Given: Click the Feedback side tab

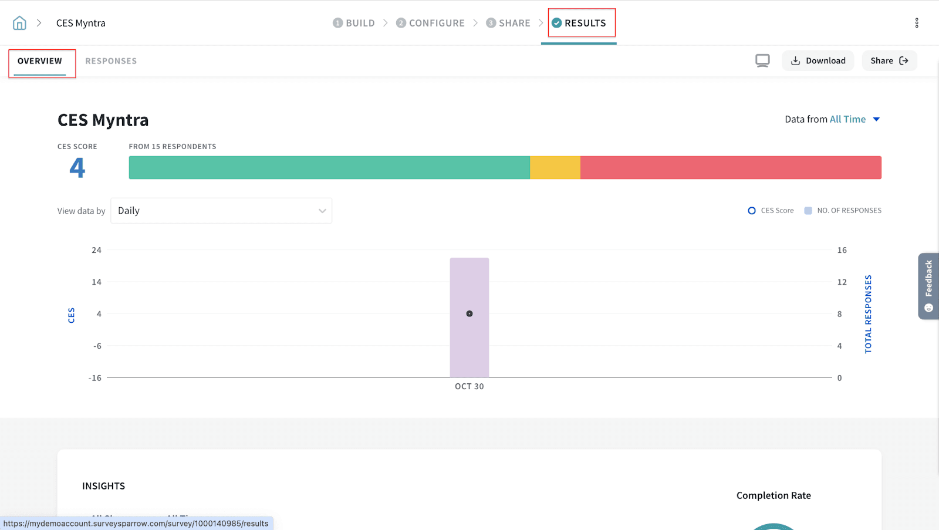Looking at the screenshot, I should tap(928, 286).
